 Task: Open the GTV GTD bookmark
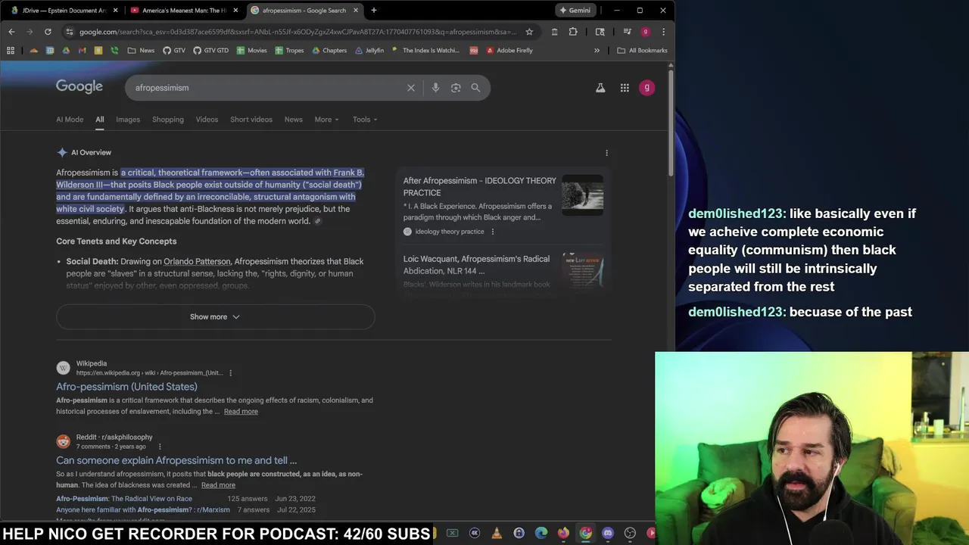pos(210,51)
